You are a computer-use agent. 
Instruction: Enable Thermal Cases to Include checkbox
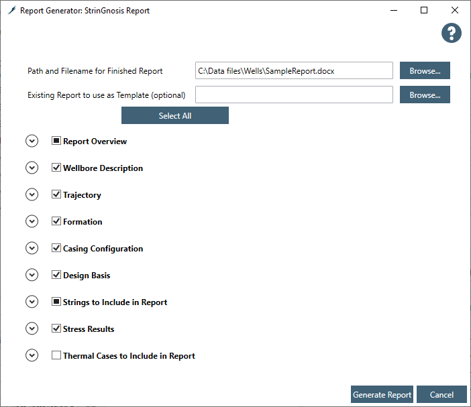pos(56,356)
